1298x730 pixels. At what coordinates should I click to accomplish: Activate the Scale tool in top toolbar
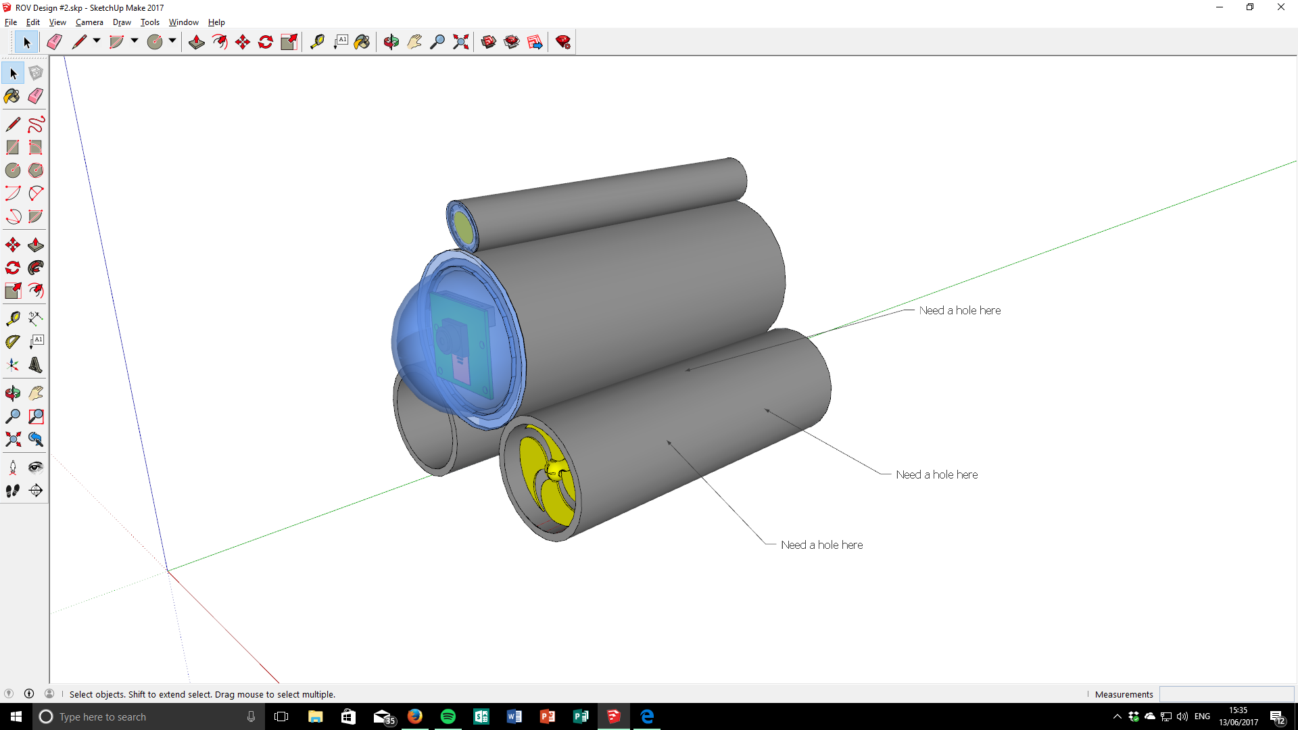point(289,42)
